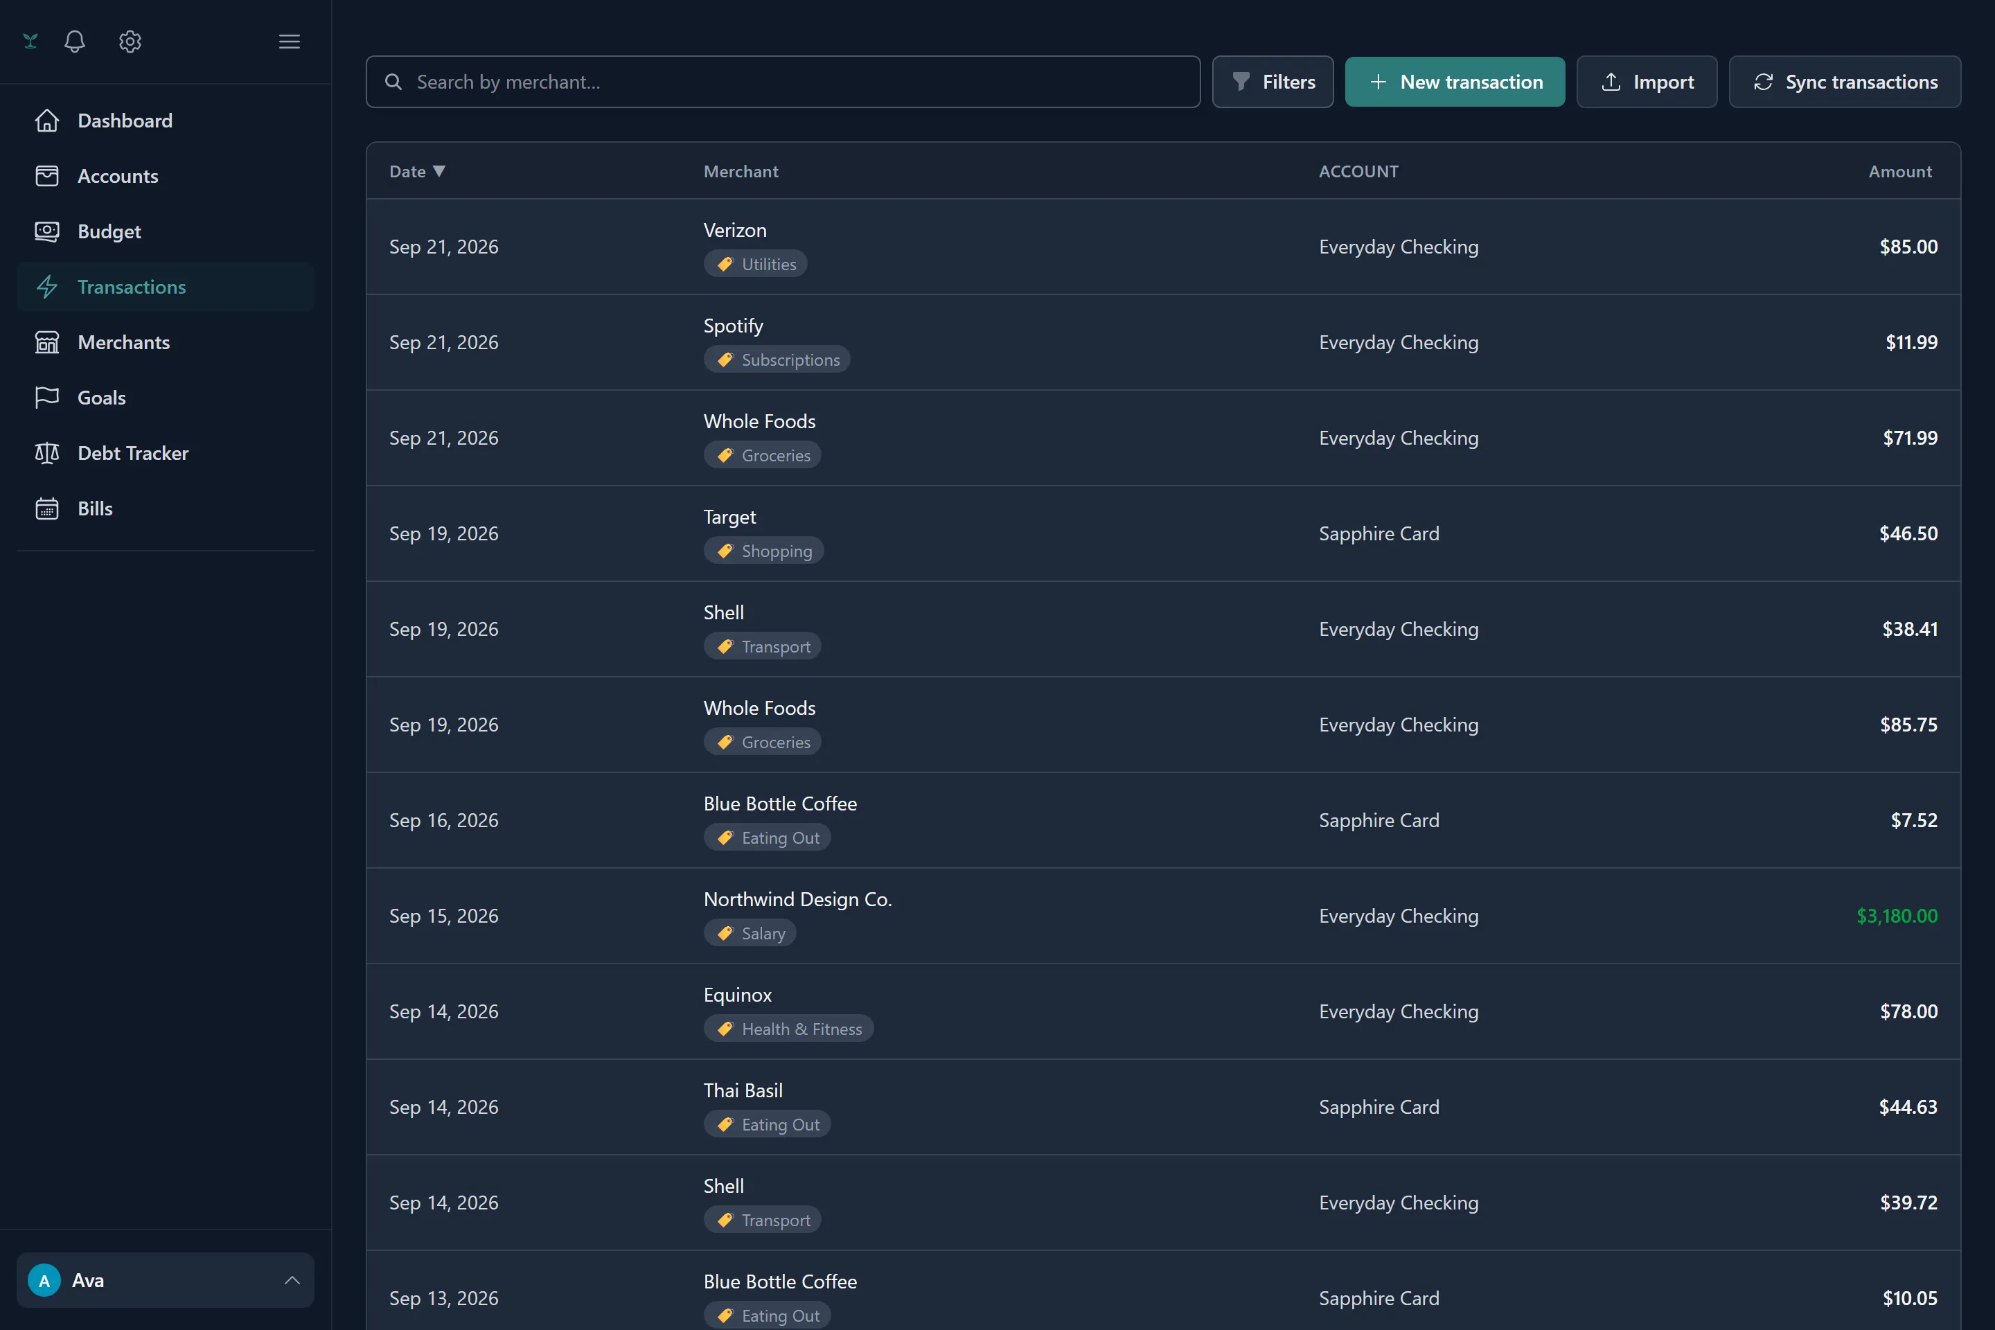Click the $7.52 Blue Bottle amount
The width and height of the screenshot is (1995, 1330).
coord(1913,820)
